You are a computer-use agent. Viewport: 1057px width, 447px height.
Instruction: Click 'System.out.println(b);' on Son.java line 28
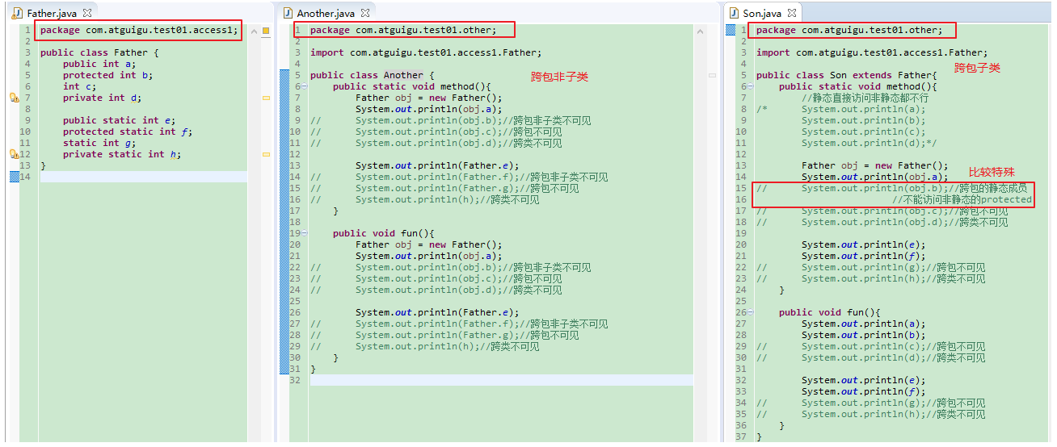point(863,335)
